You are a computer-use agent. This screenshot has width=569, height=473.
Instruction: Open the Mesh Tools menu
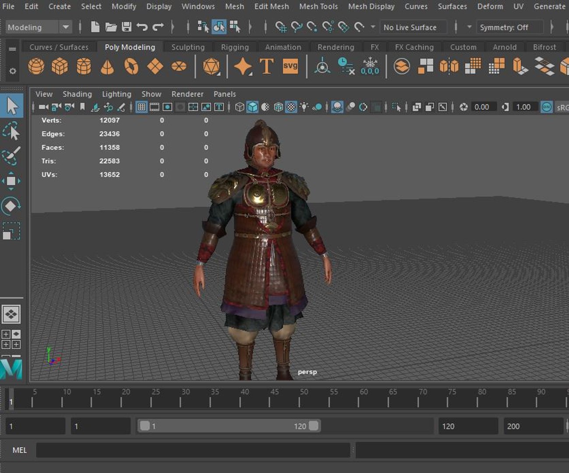tap(318, 6)
